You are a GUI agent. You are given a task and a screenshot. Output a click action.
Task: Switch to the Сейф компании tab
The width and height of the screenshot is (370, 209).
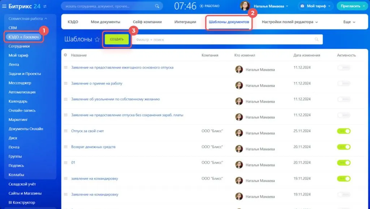[147, 22]
